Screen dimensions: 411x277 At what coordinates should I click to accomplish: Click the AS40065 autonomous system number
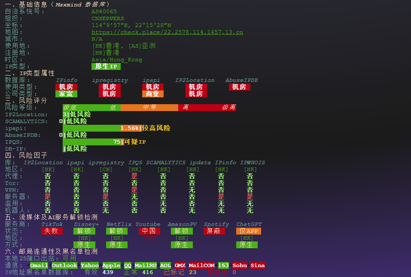[x=103, y=11]
